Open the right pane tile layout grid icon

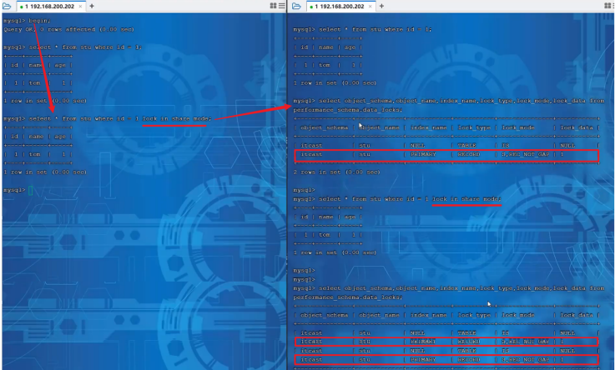[608, 6]
